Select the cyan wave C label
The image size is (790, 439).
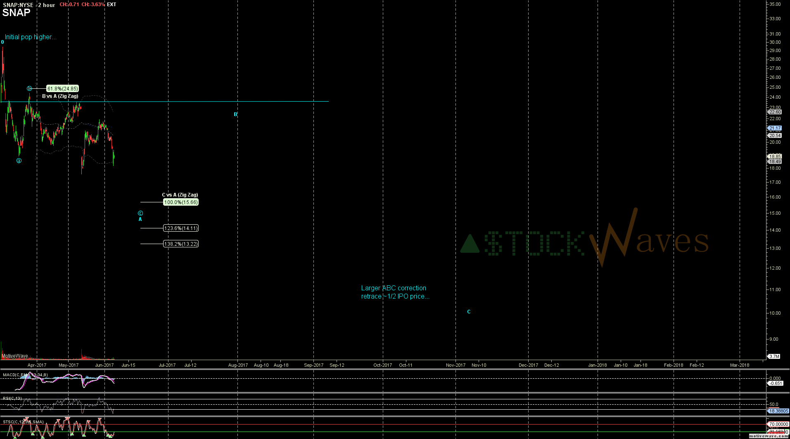click(469, 312)
